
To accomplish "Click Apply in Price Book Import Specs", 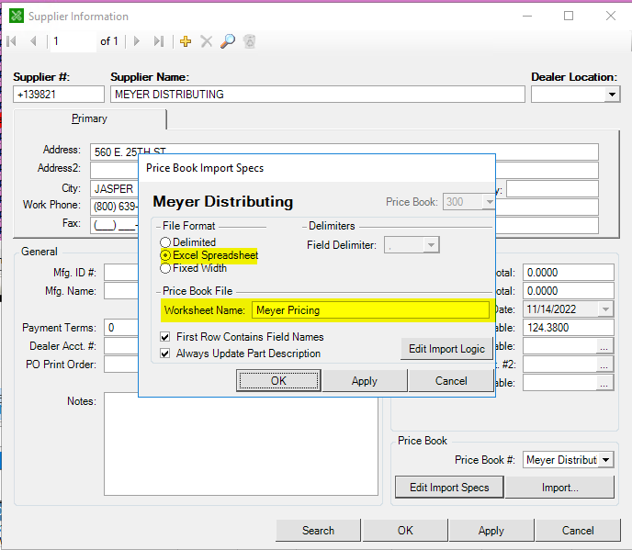I will [x=365, y=381].
